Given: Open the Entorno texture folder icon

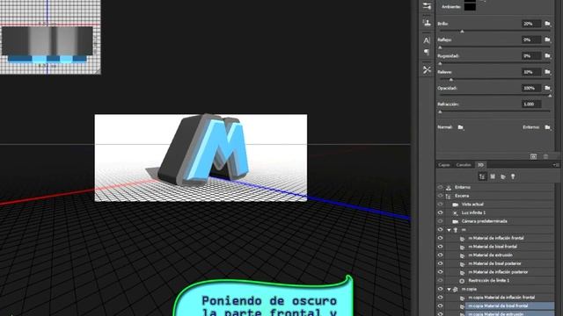Looking at the screenshot, I should pyautogui.click(x=547, y=127).
